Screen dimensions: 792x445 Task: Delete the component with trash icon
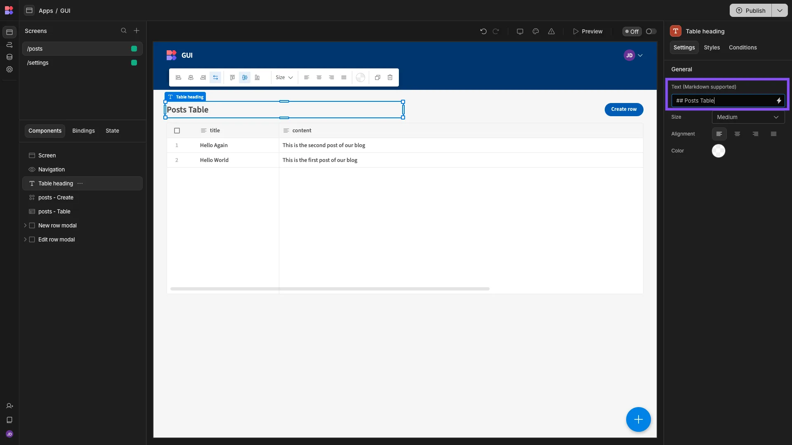pos(390,77)
